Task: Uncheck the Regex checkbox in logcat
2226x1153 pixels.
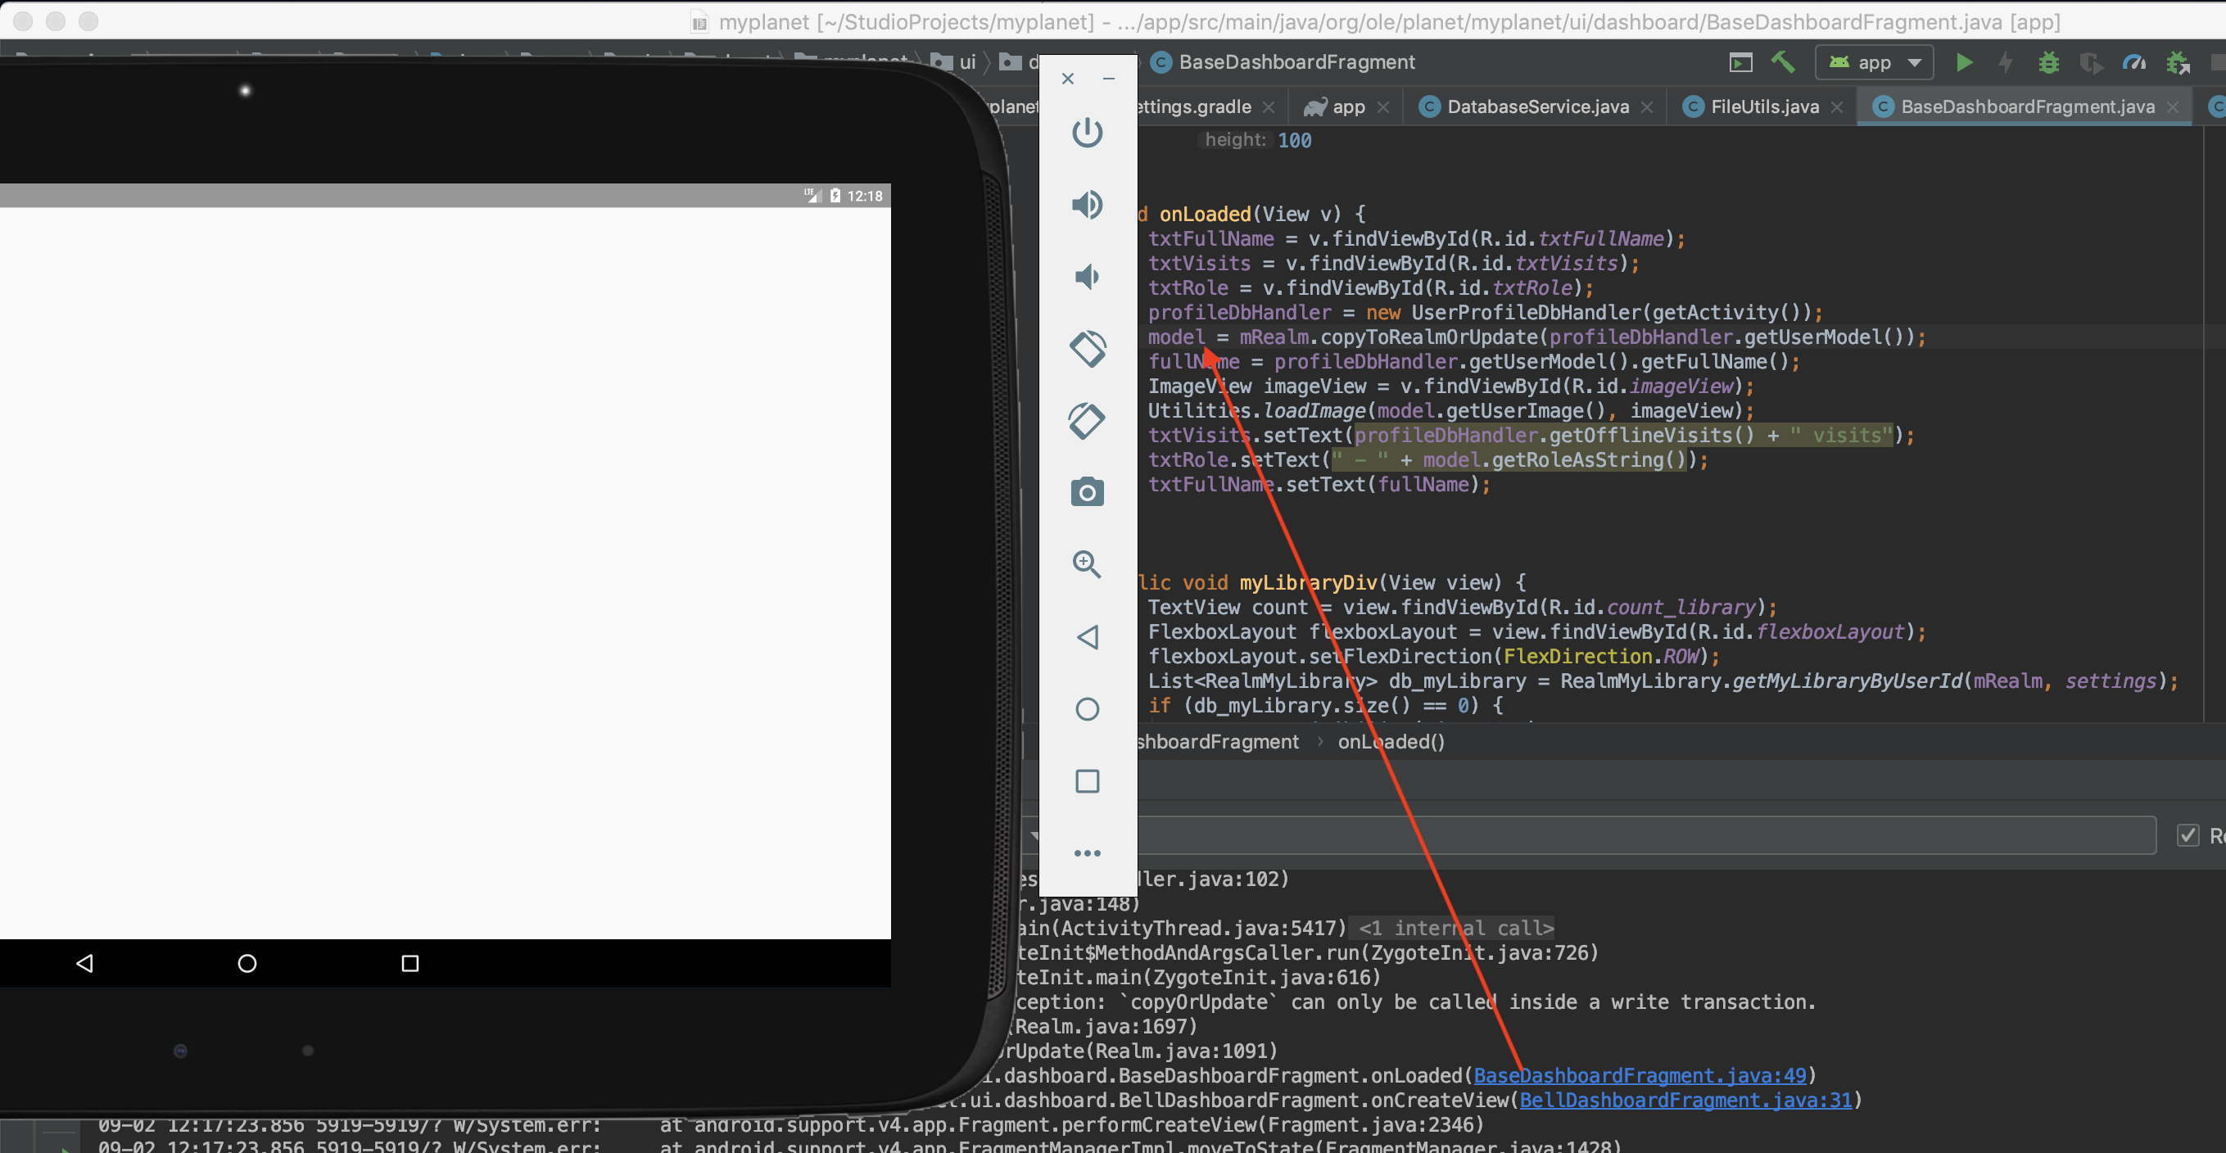Action: [x=2189, y=835]
